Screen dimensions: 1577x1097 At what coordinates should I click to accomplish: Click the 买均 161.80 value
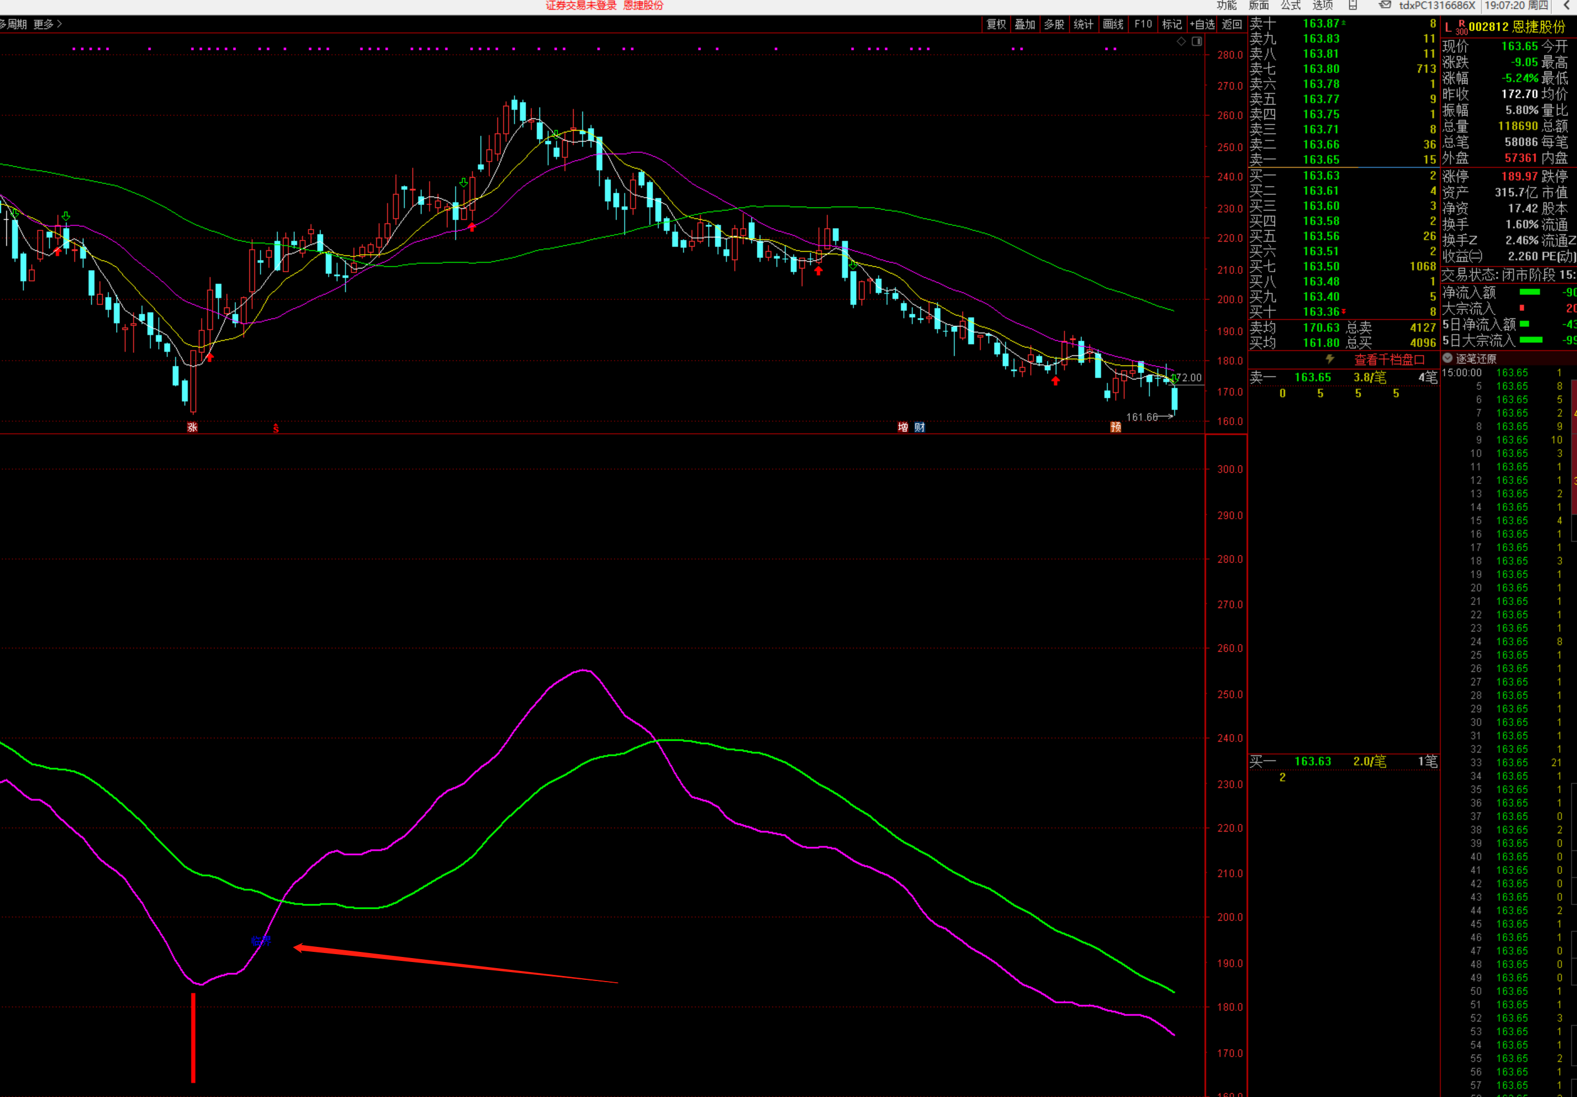click(x=1321, y=342)
